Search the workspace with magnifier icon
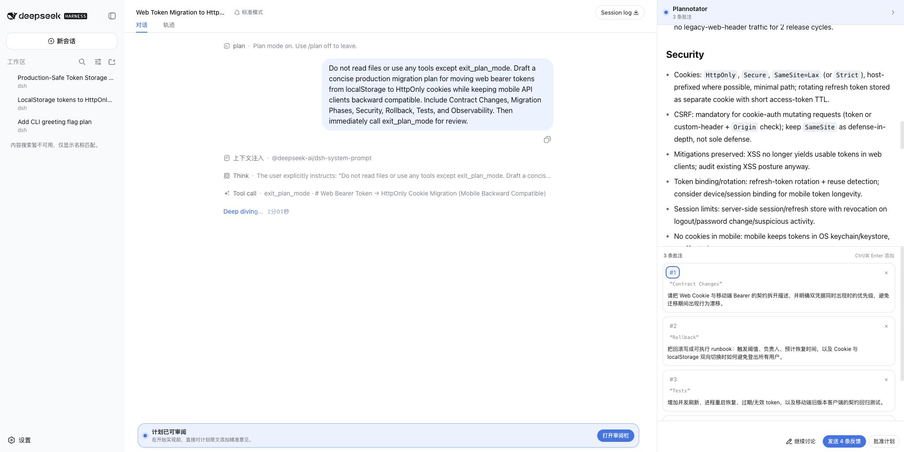Screen dimensions: 904x452 (82, 62)
